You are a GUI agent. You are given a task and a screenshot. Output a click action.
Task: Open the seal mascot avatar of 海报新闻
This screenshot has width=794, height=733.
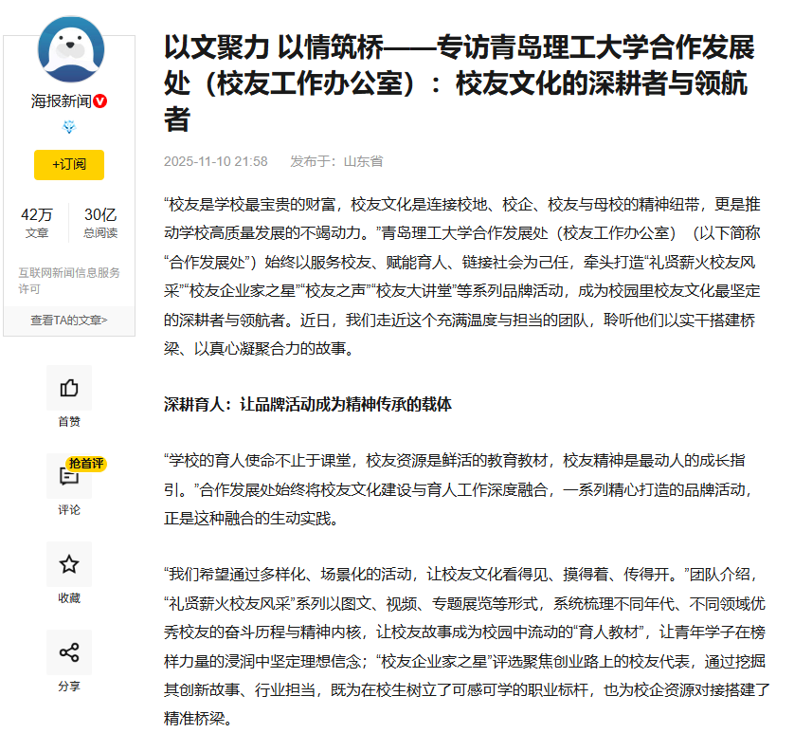click(x=69, y=50)
